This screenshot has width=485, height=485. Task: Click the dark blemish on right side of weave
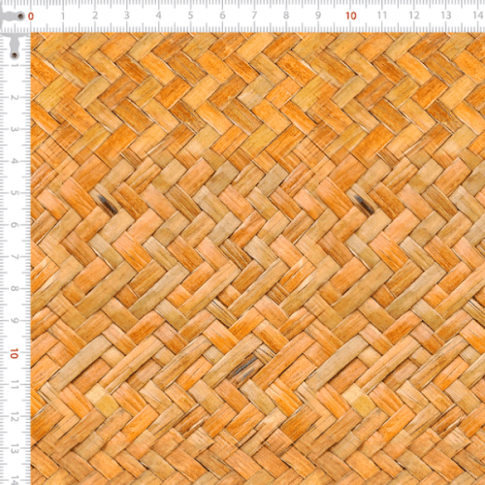[x=364, y=205]
